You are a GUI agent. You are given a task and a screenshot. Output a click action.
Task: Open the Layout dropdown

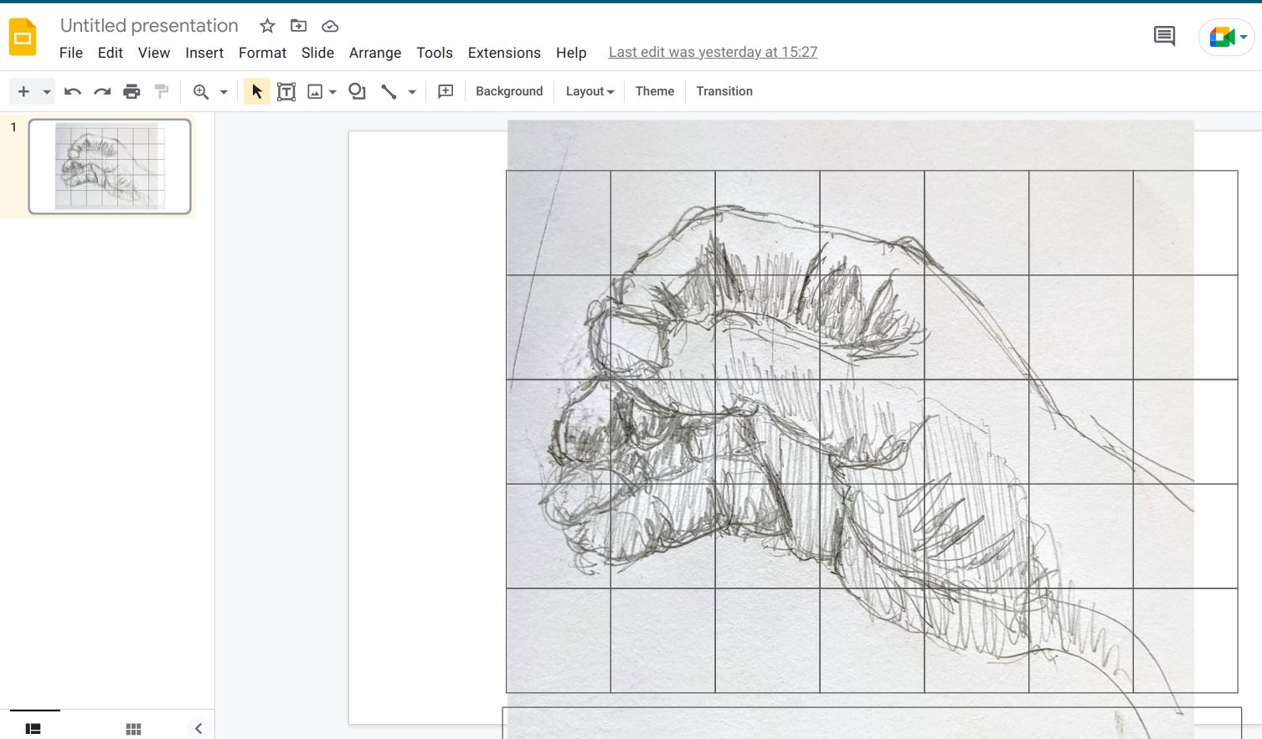tap(590, 91)
